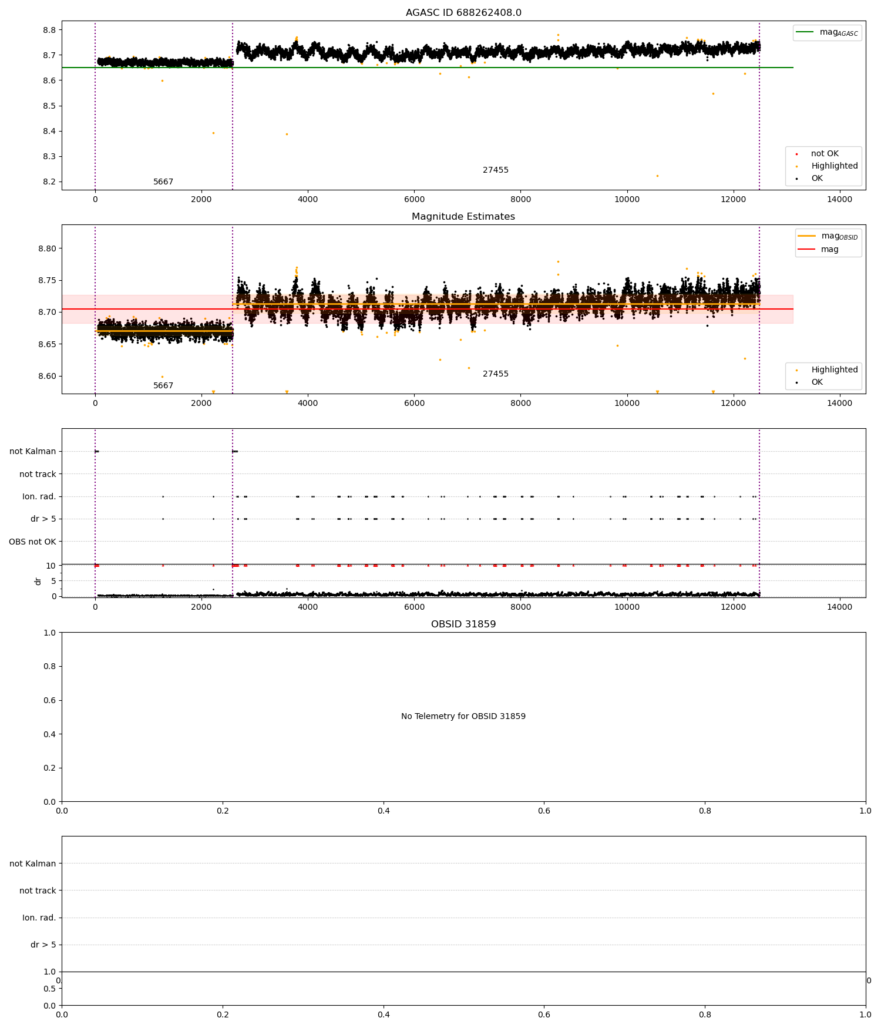Click the "8.60" y tick in Magnitude Estimates
The image size is (881, 1028).
[x=47, y=377]
